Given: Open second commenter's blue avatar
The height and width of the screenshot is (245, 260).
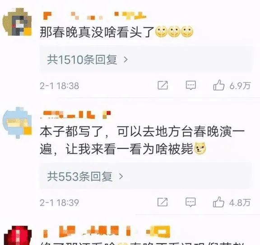Looking at the screenshot, I should click(x=17, y=123).
